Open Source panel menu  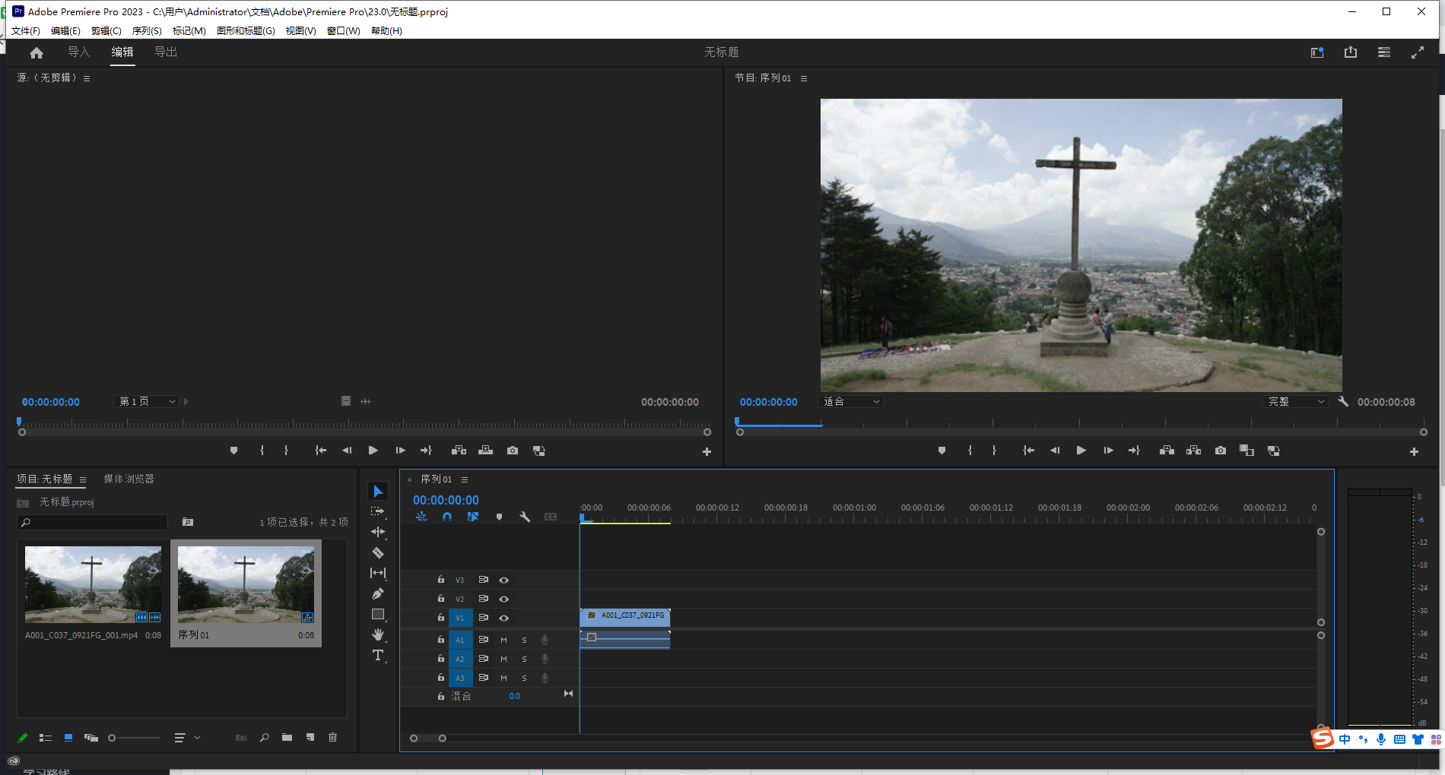pos(87,78)
